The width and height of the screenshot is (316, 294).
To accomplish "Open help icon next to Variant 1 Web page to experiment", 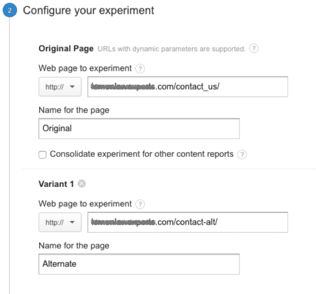I will (x=140, y=204).
